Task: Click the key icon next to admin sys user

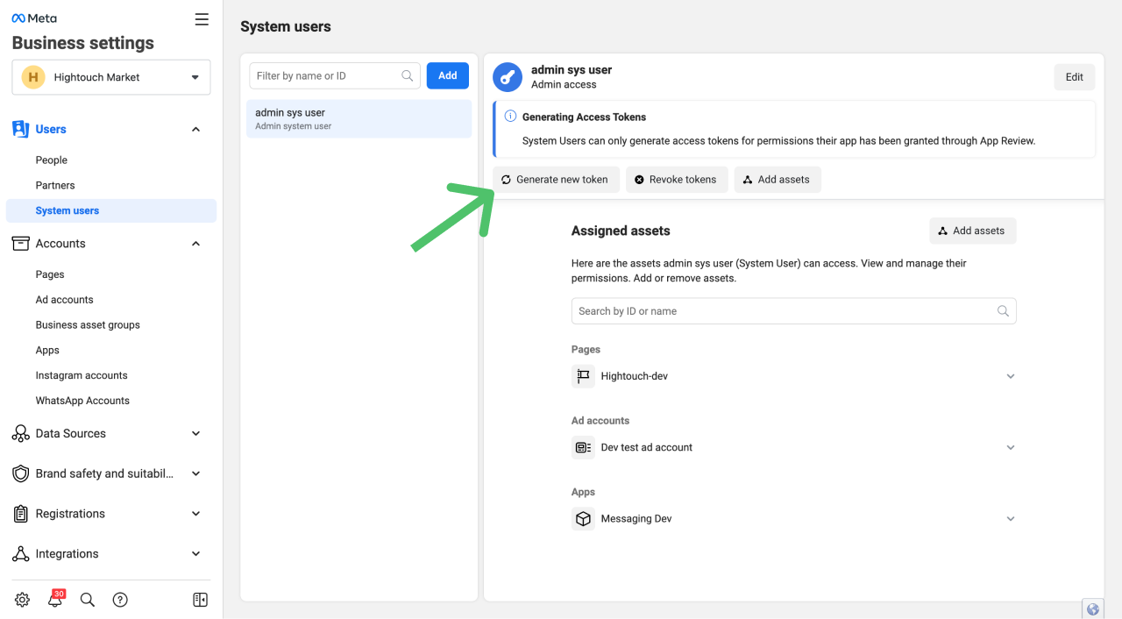Action: coord(507,76)
